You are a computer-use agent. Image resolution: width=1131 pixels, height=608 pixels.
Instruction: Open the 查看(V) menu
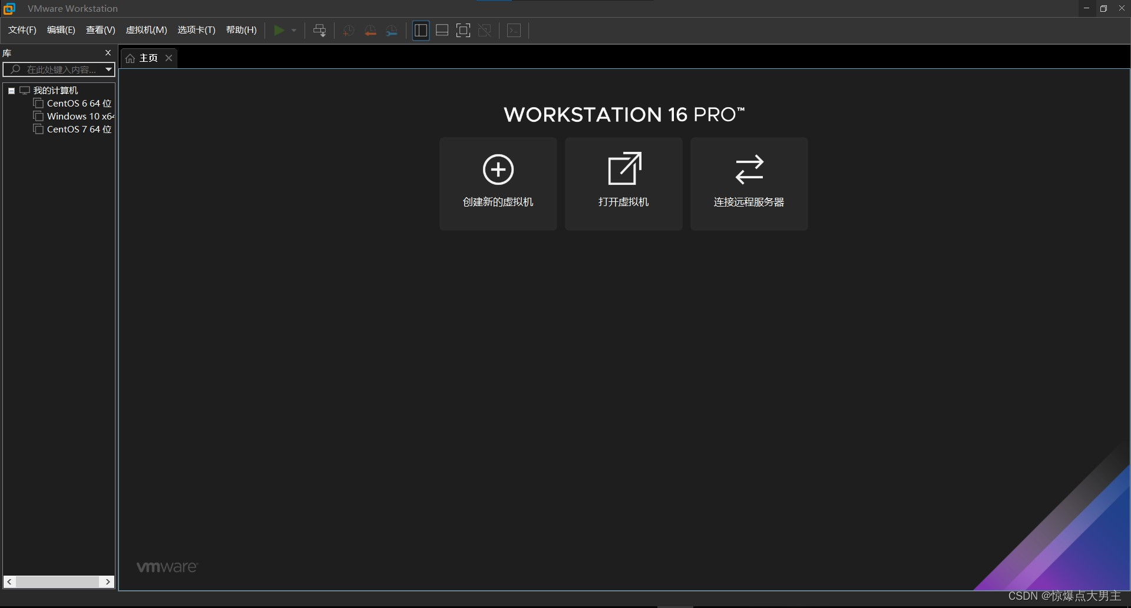[101, 30]
